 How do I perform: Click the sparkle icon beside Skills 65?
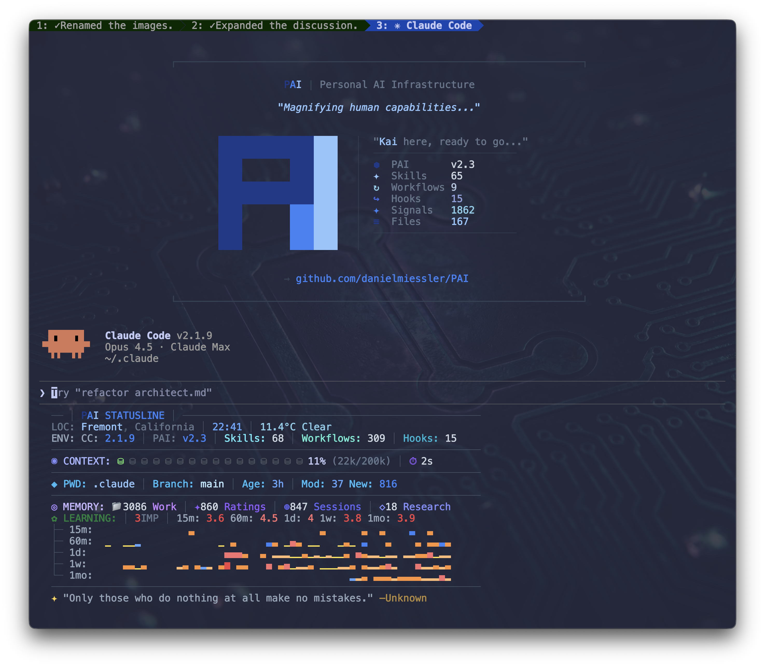pos(376,176)
